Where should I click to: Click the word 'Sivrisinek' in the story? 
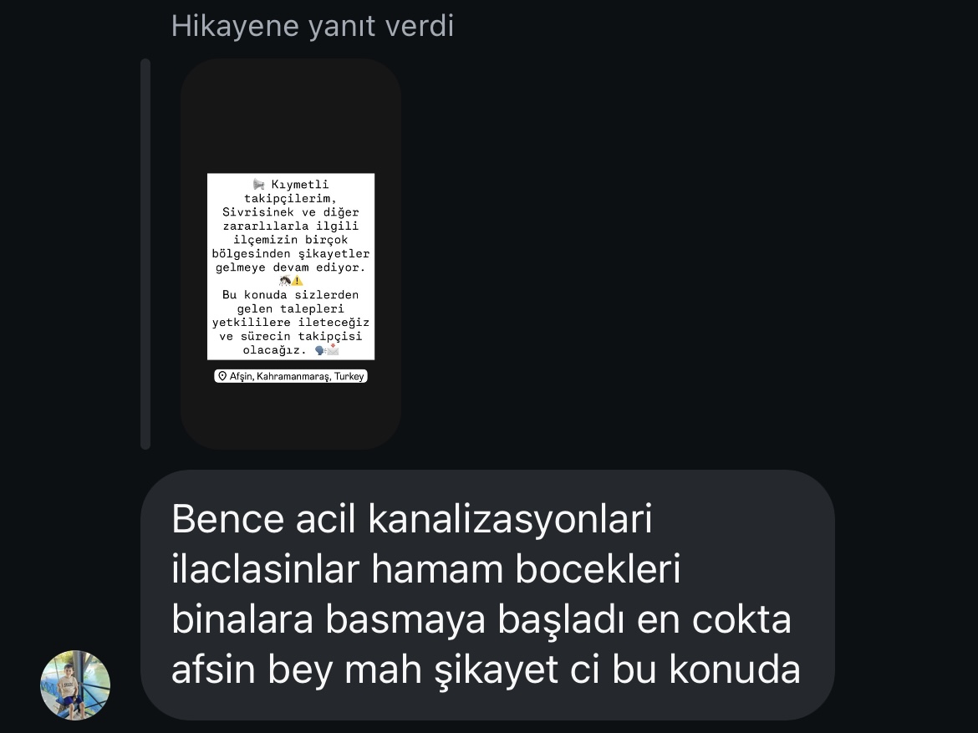click(258, 212)
